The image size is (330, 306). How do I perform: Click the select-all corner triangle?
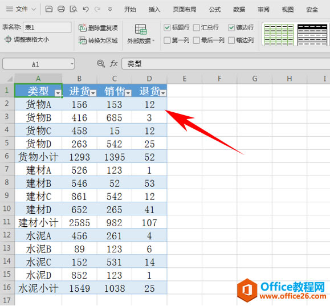[x=10, y=79]
